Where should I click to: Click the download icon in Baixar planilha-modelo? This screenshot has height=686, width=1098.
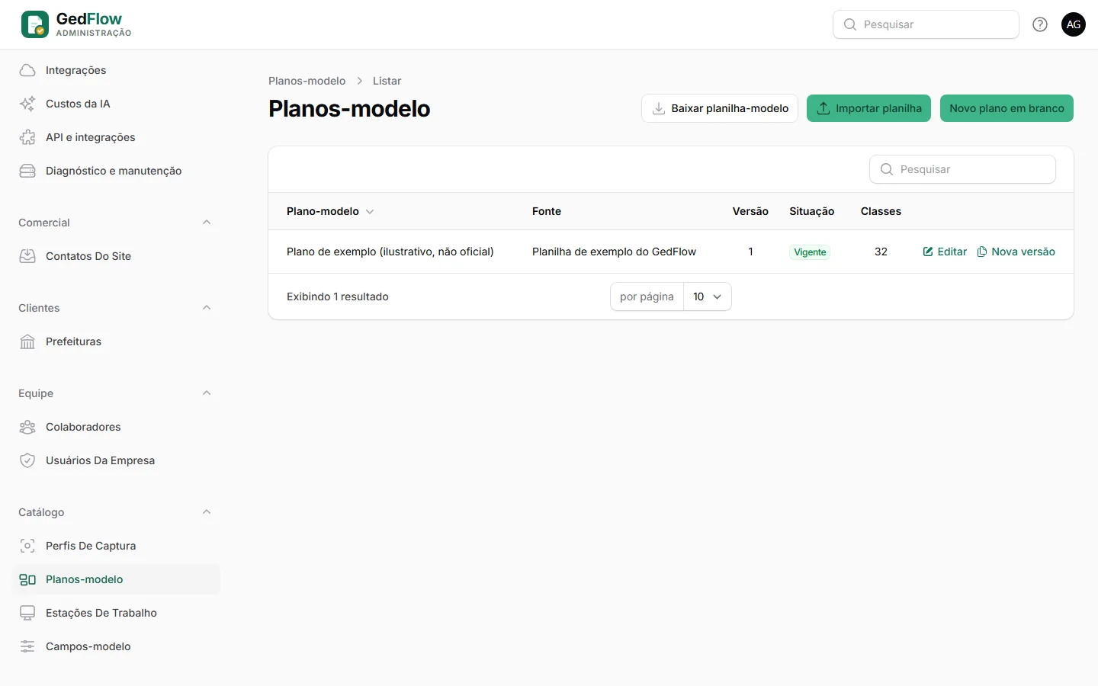pos(659,108)
